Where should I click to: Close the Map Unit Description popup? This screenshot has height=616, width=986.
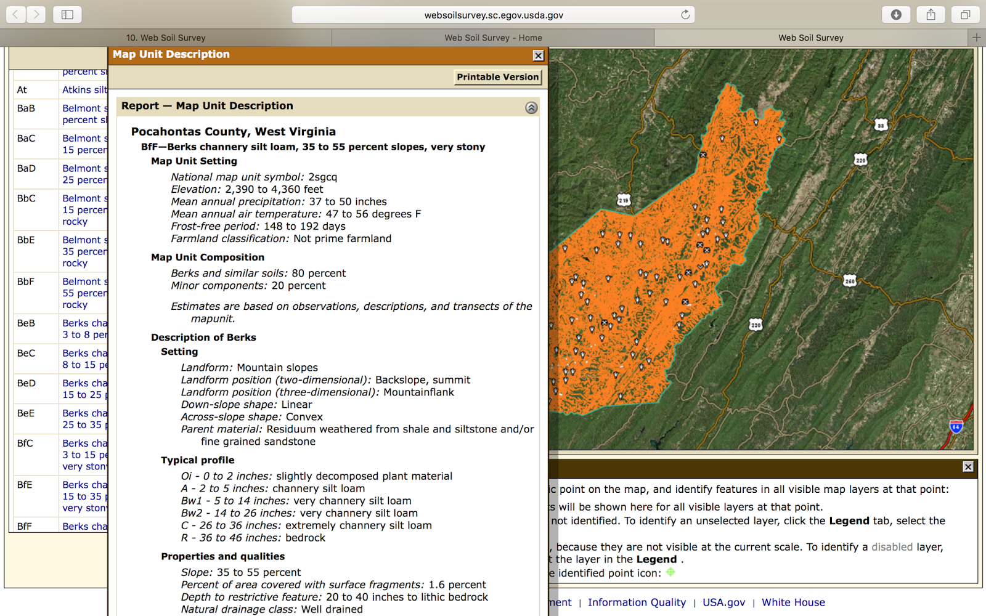(539, 55)
